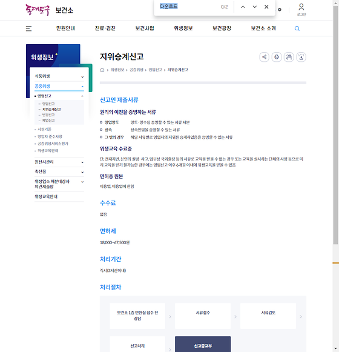
Task: Click the 동대문구 logo
Action: tap(38, 10)
